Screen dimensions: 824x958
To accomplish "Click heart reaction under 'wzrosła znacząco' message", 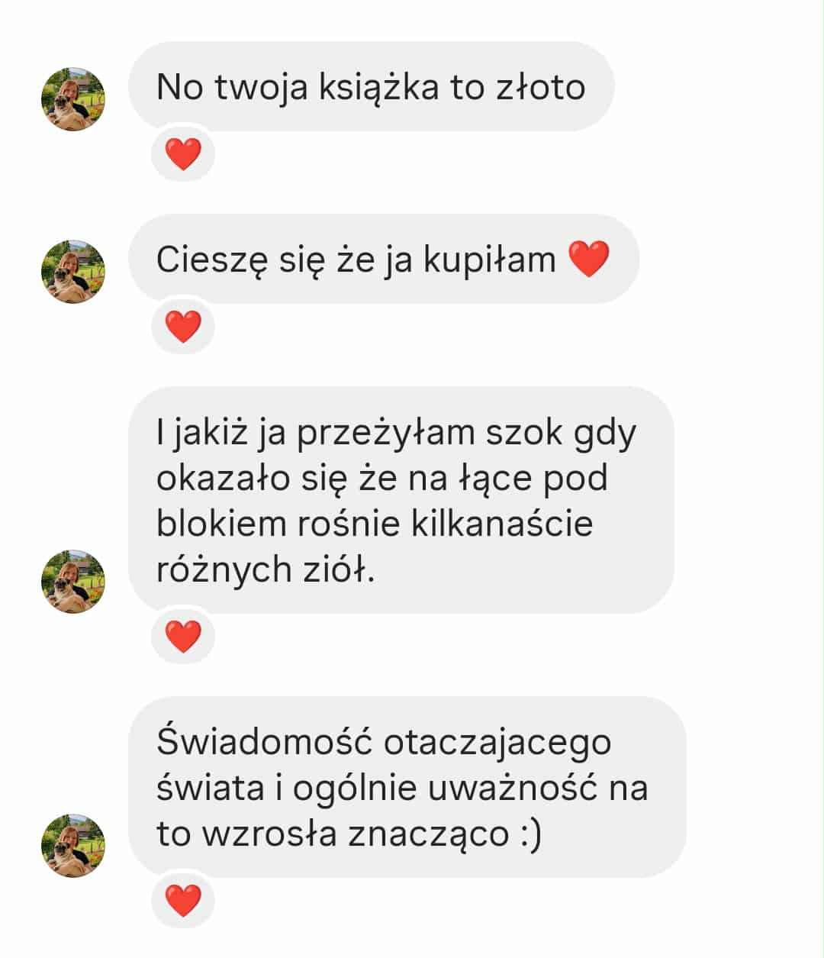I will (183, 901).
